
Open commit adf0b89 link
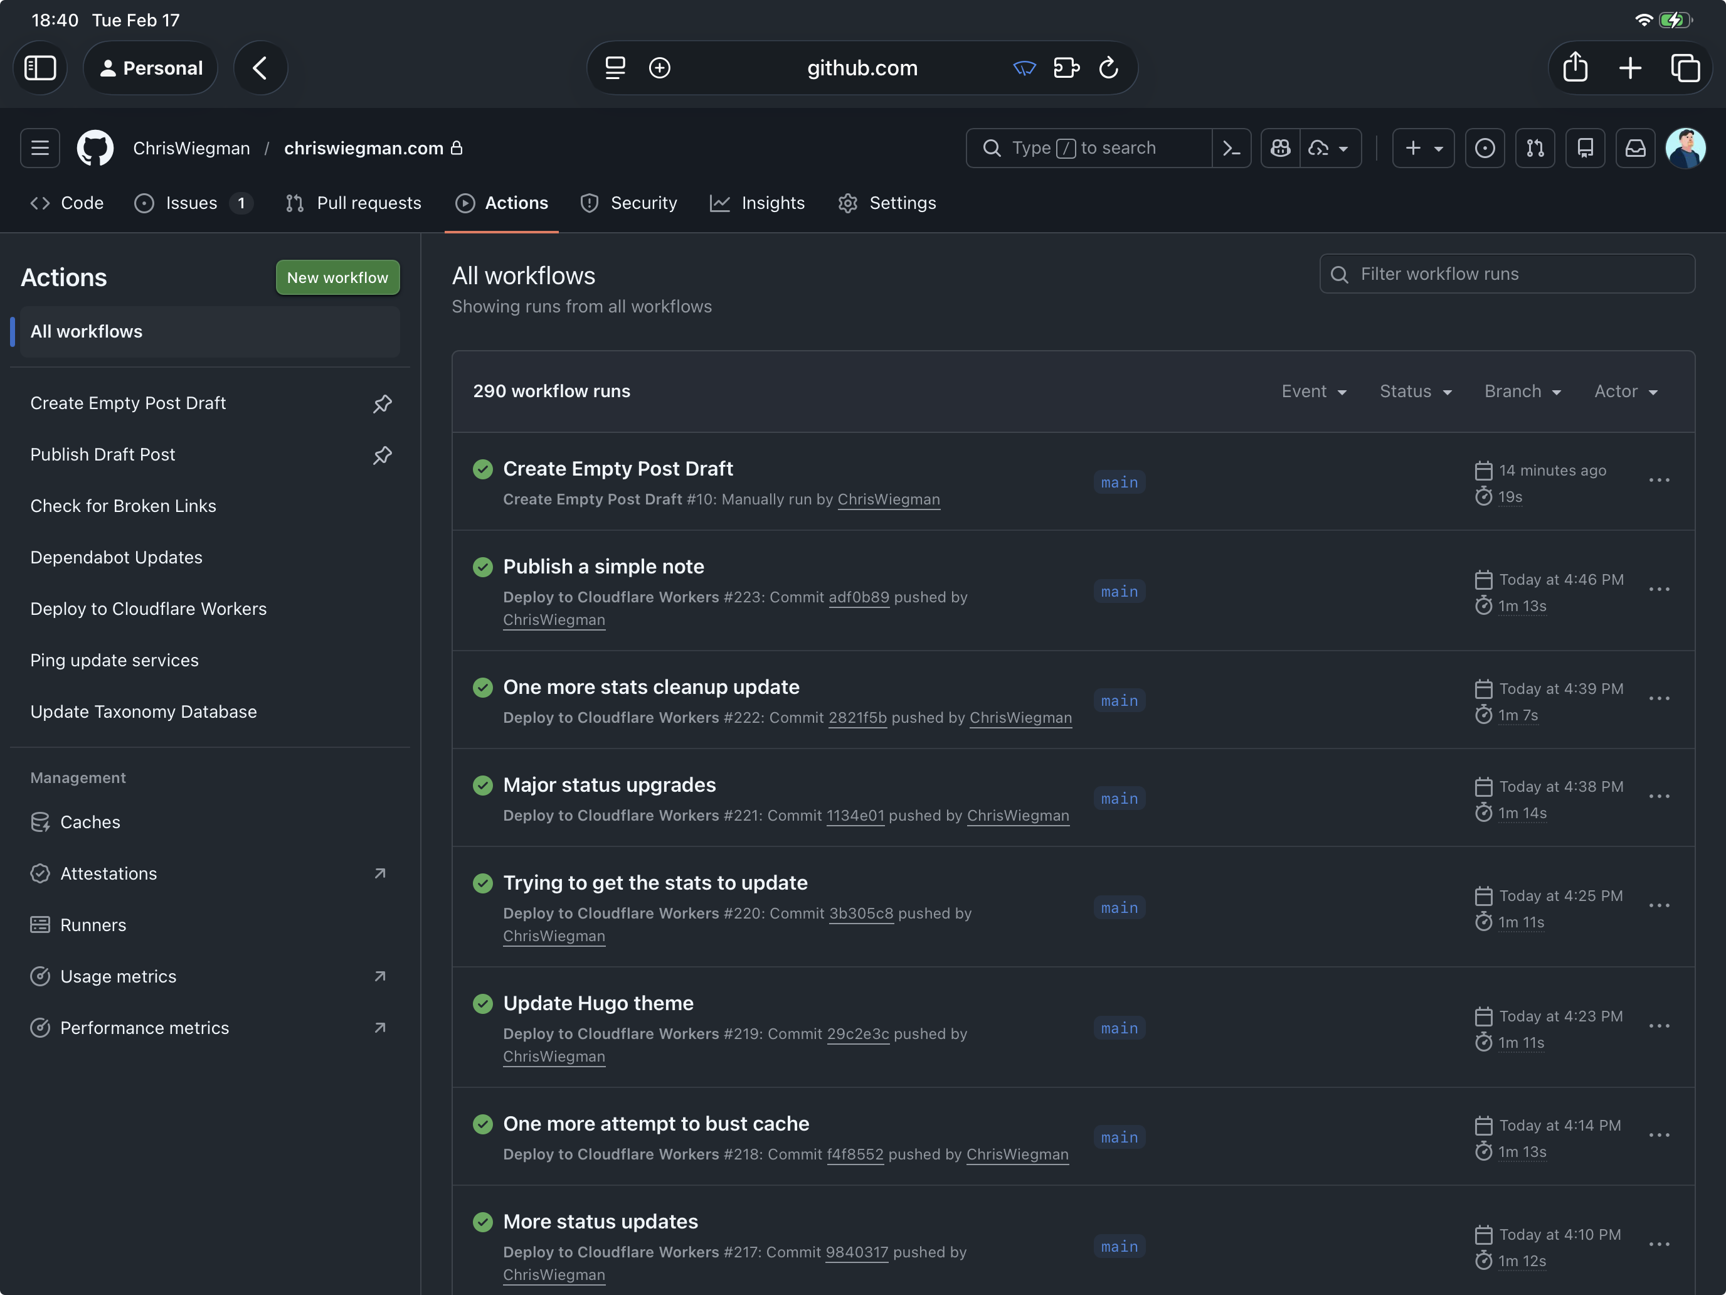859,597
